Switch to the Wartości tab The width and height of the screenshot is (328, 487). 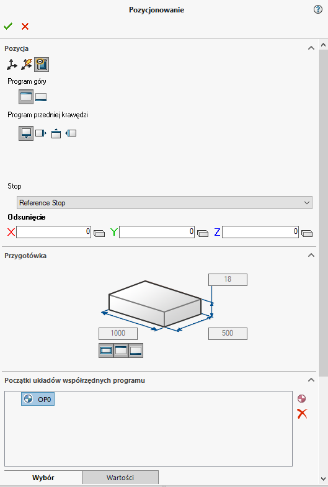120,477
